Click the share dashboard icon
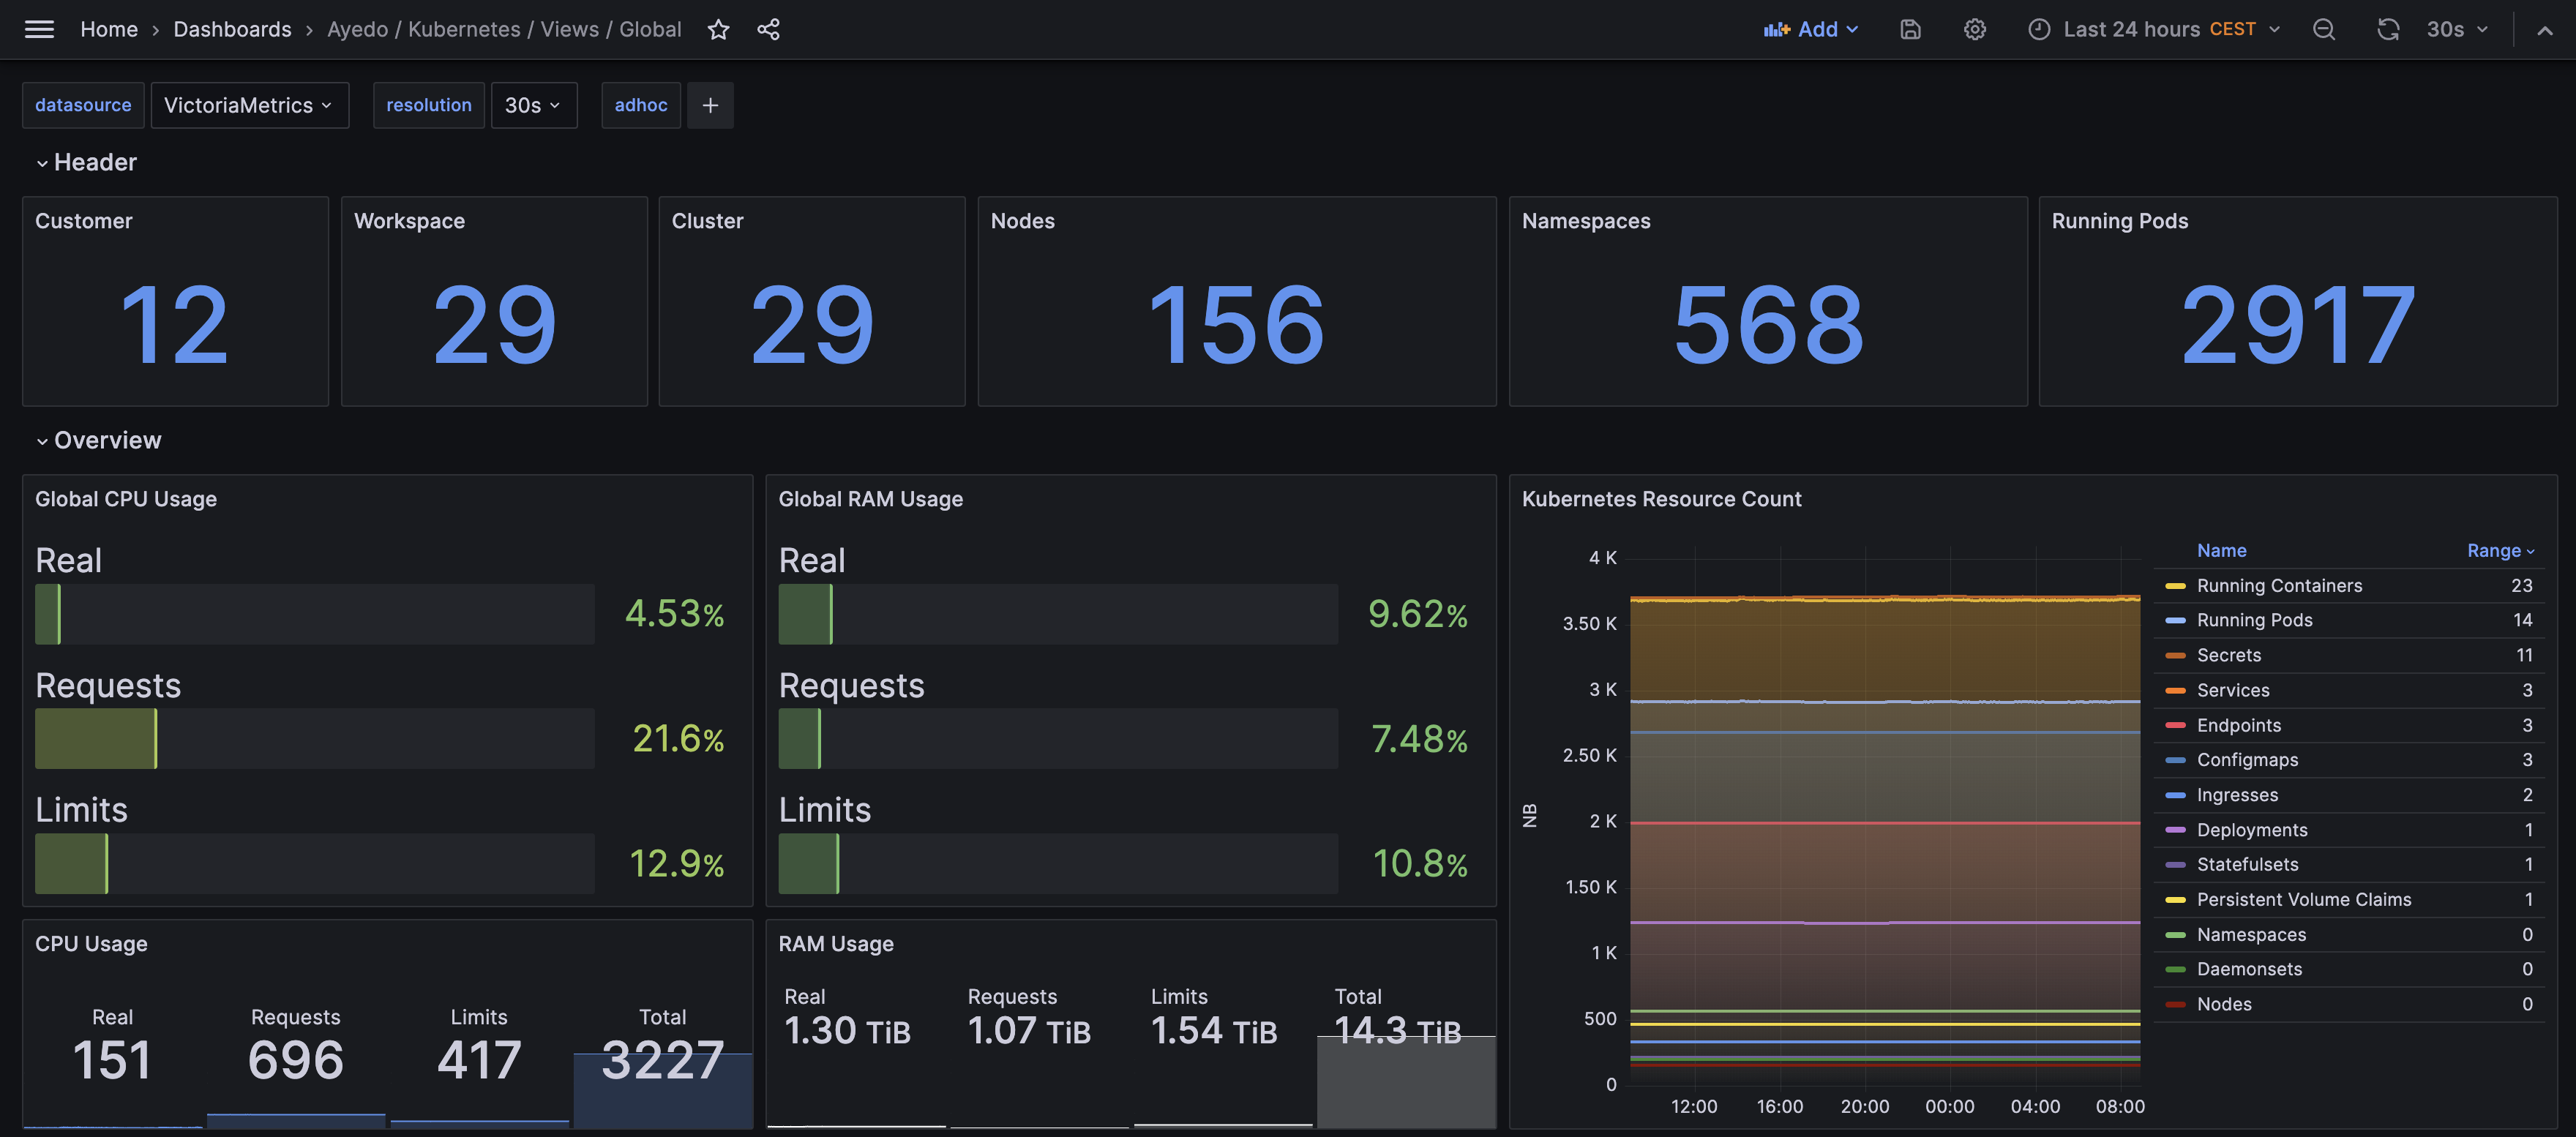The image size is (2576, 1137). 768,29
